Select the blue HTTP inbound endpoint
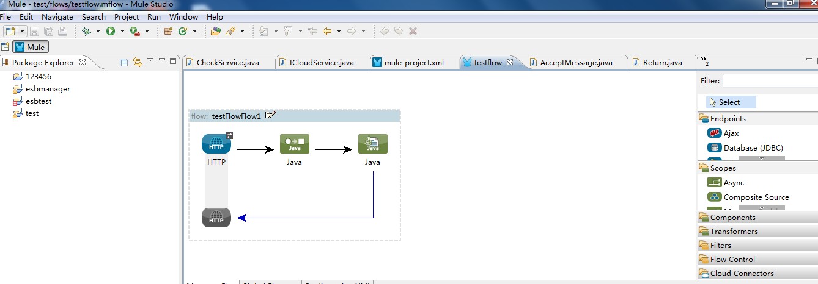This screenshot has width=818, height=284. click(x=216, y=144)
